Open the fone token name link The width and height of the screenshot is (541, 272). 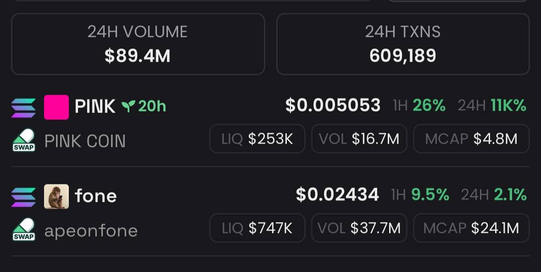(95, 196)
